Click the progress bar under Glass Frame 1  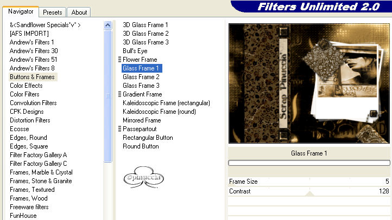pyautogui.click(x=309, y=163)
